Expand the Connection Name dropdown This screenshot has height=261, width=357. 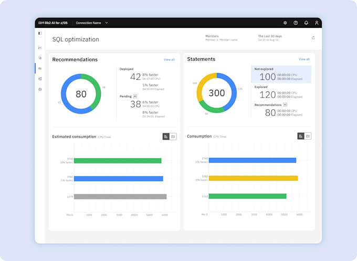[x=92, y=23]
